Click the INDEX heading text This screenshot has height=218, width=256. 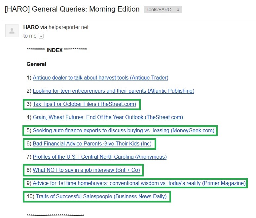[x=55, y=50]
